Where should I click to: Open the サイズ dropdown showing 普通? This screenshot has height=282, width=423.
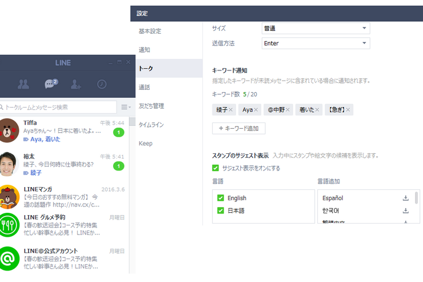pyautogui.click(x=316, y=29)
